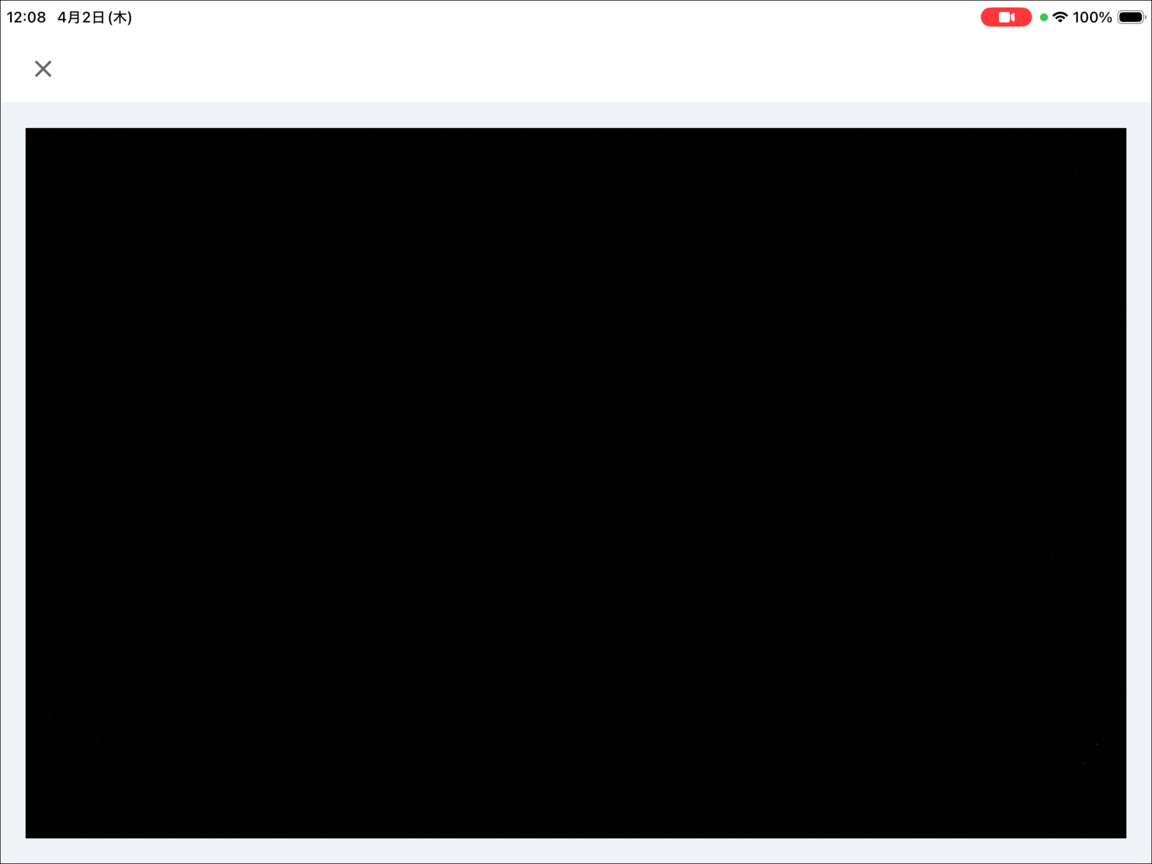Tap the 100% battery percentage text
Viewport: 1152px width, 864px height.
click(1092, 17)
